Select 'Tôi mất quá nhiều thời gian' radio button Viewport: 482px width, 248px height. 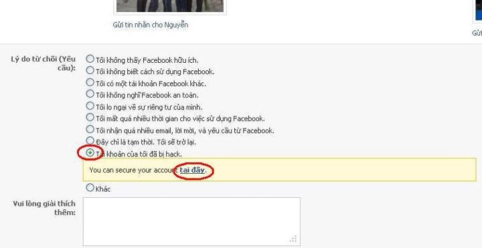(x=90, y=117)
